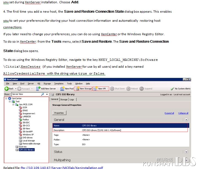Select the Test pool icon
The width and height of the screenshot is (198, 169).
click(x=13, y=101)
